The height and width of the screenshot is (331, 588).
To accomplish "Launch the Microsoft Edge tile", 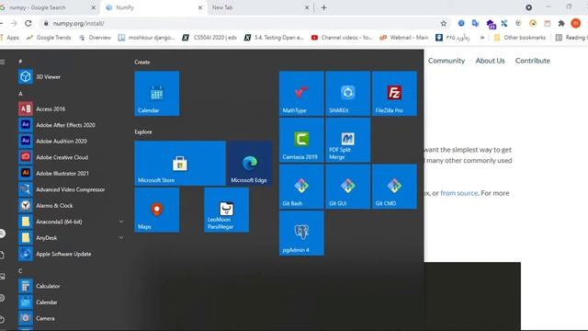I will pyautogui.click(x=249, y=164).
